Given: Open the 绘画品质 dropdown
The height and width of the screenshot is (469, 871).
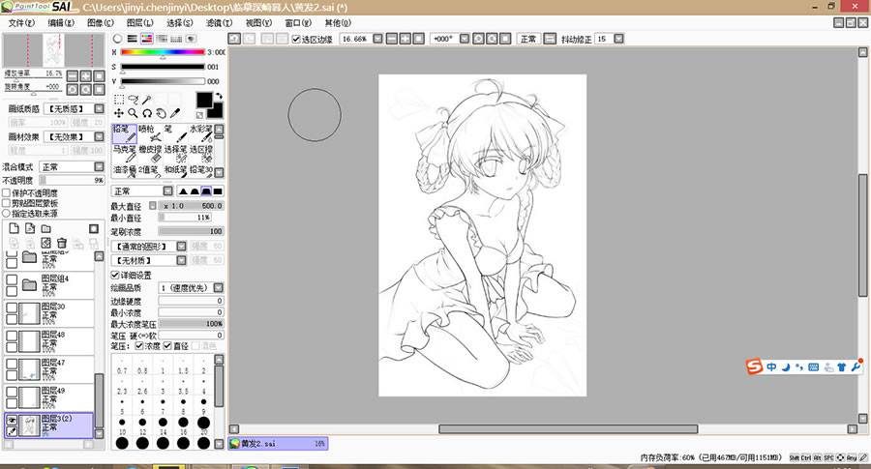Looking at the screenshot, I should (219, 287).
